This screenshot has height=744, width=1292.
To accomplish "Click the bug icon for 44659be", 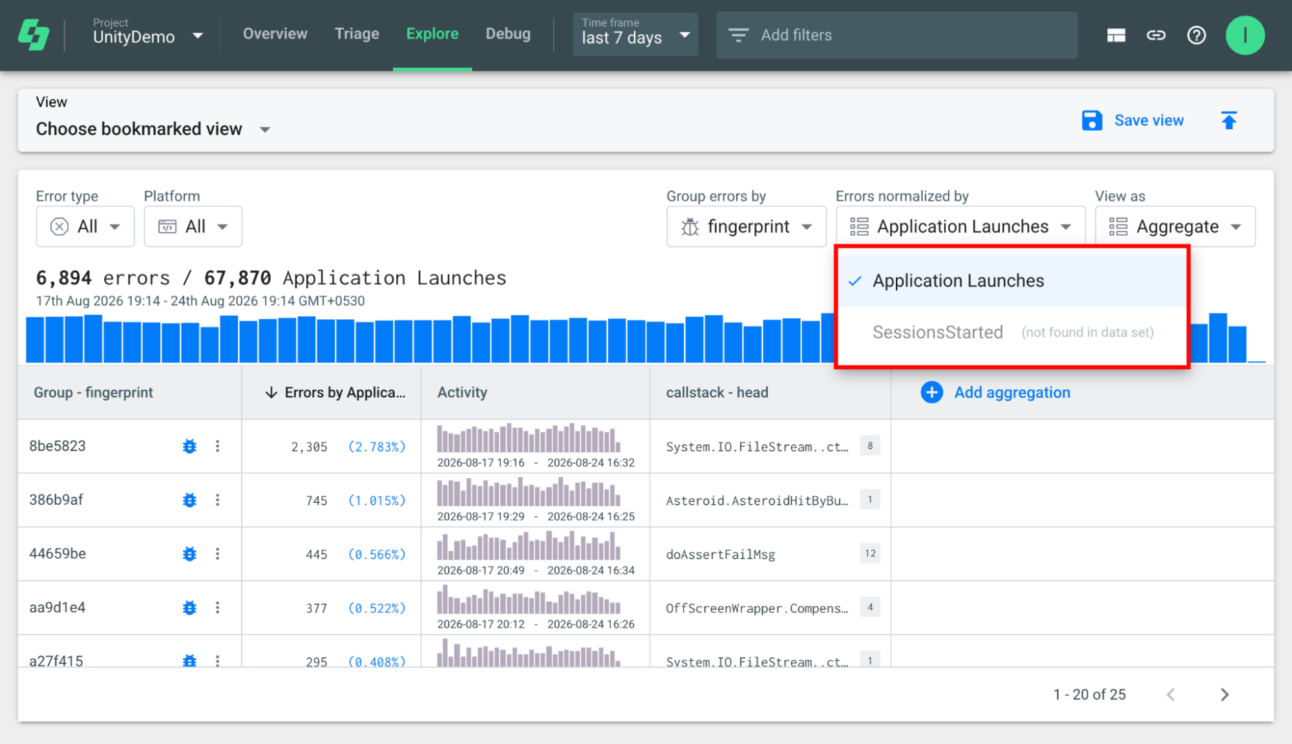I will (189, 554).
